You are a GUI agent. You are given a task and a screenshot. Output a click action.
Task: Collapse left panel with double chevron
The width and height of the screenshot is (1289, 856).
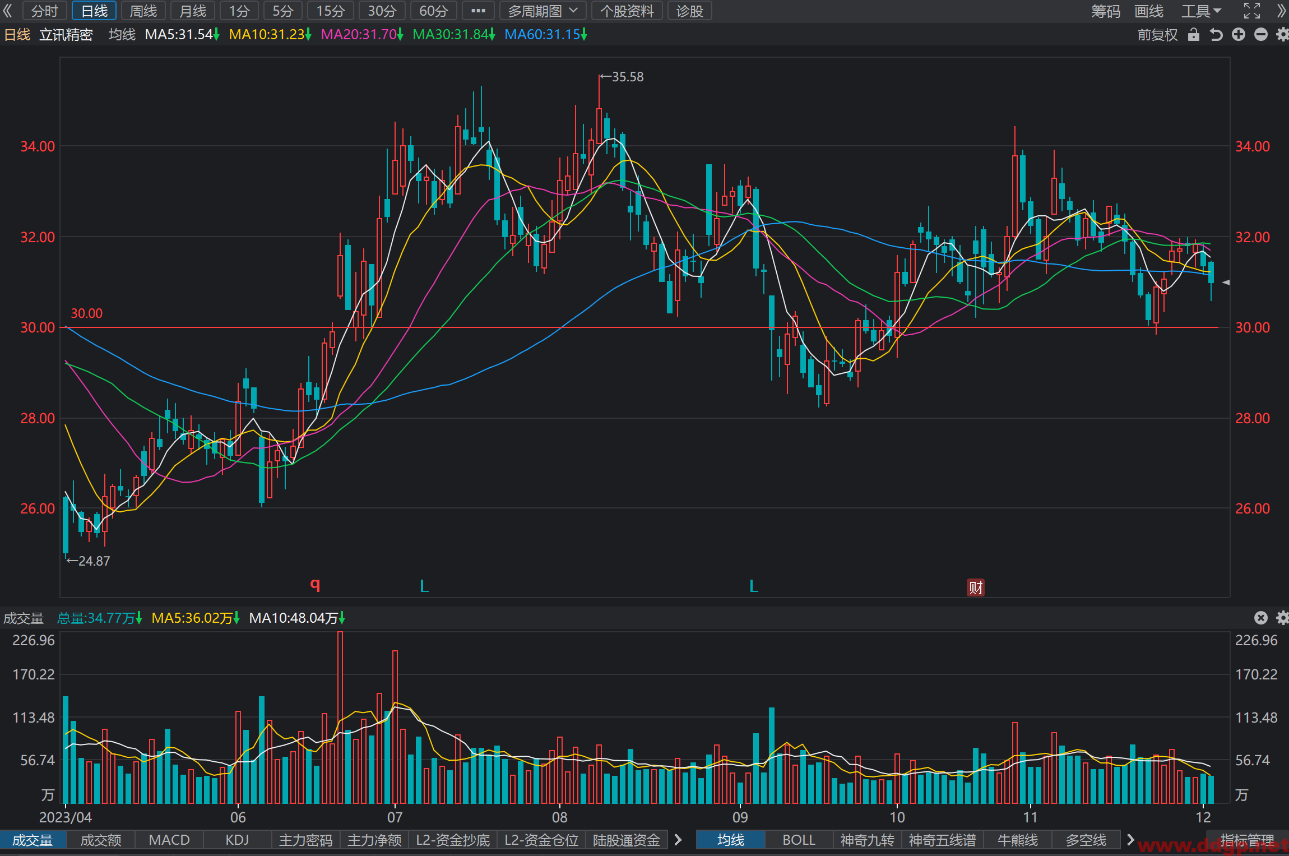coord(7,11)
